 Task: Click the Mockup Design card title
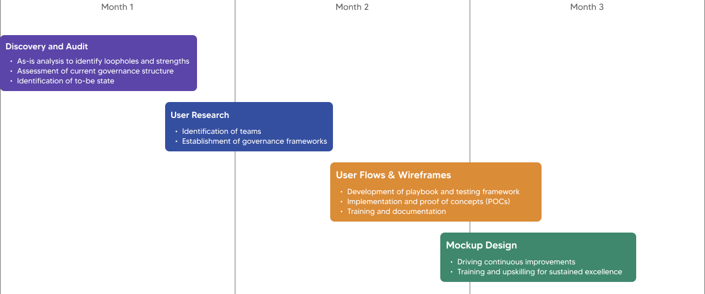click(482, 245)
